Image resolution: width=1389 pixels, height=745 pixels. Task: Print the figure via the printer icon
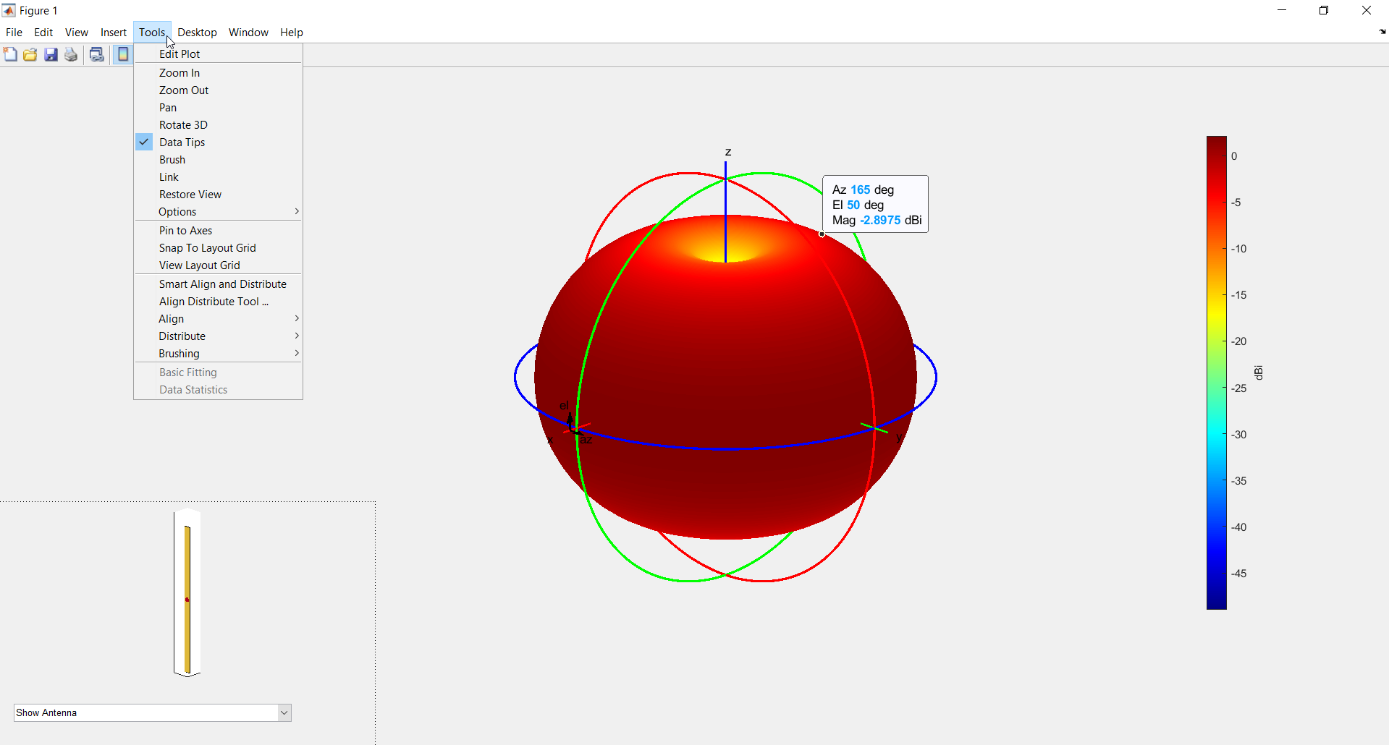[x=70, y=54]
